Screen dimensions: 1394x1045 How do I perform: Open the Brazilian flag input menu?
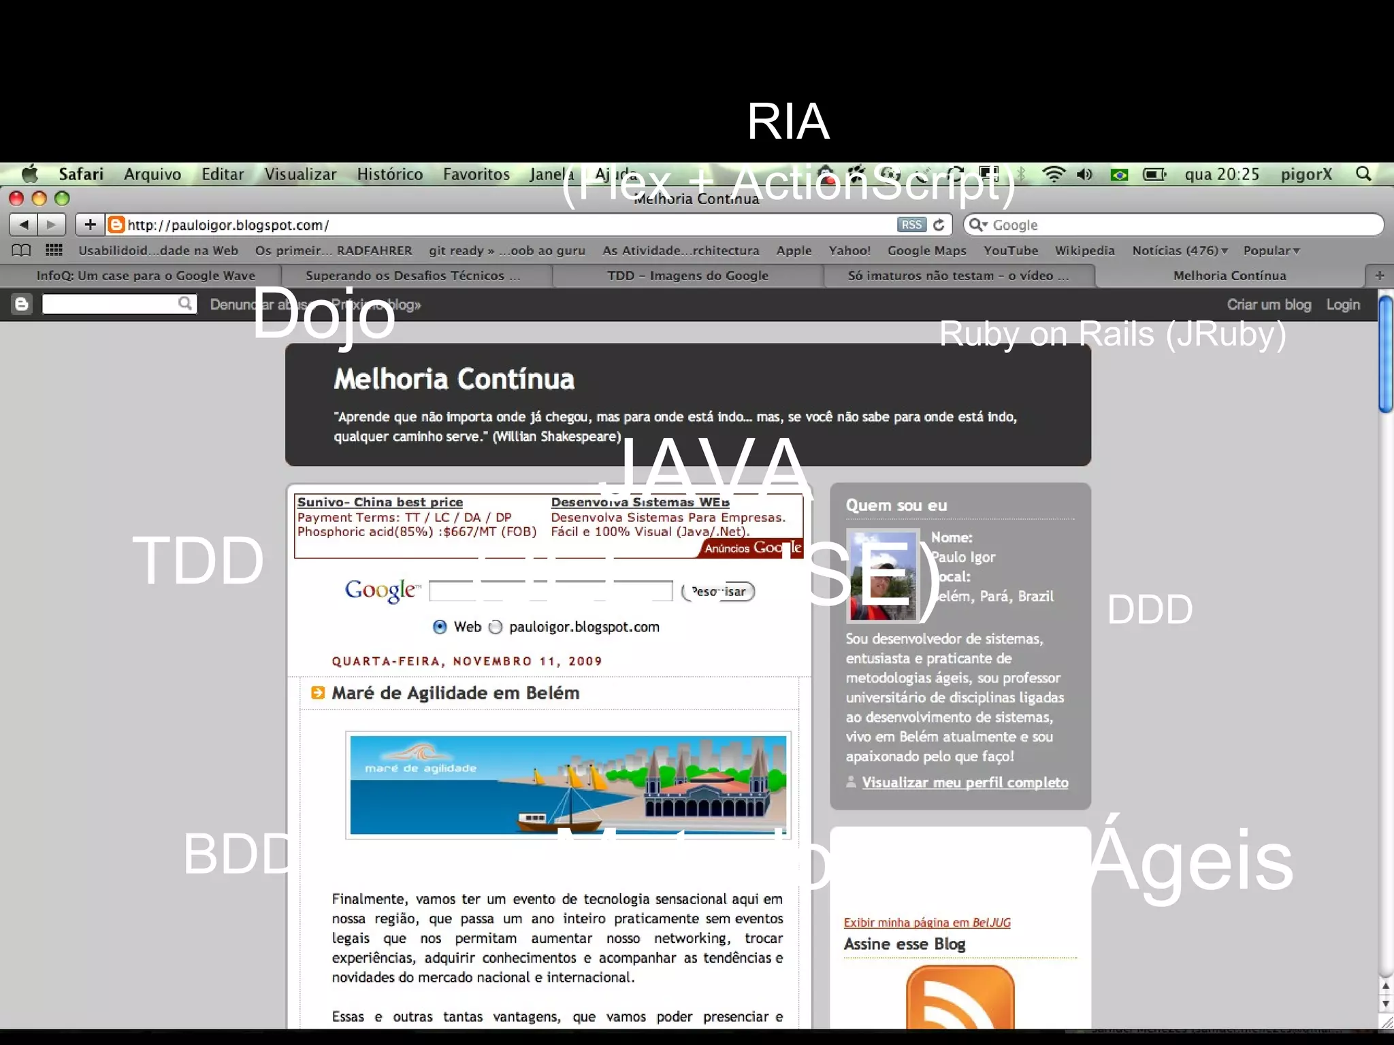click(1119, 175)
